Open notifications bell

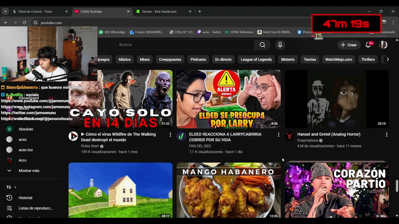[368, 45]
